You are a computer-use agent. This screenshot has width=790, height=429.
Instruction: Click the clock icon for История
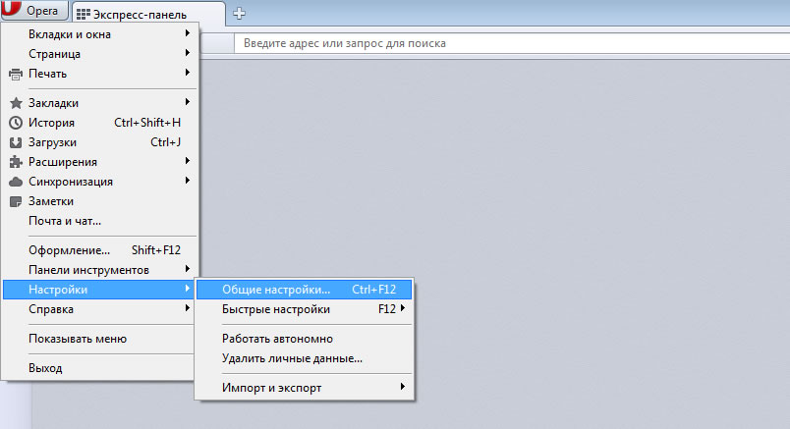coord(16,123)
